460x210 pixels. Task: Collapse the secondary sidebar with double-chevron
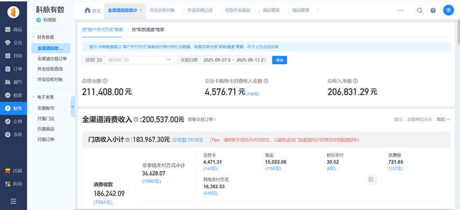pyautogui.click(x=73, y=107)
